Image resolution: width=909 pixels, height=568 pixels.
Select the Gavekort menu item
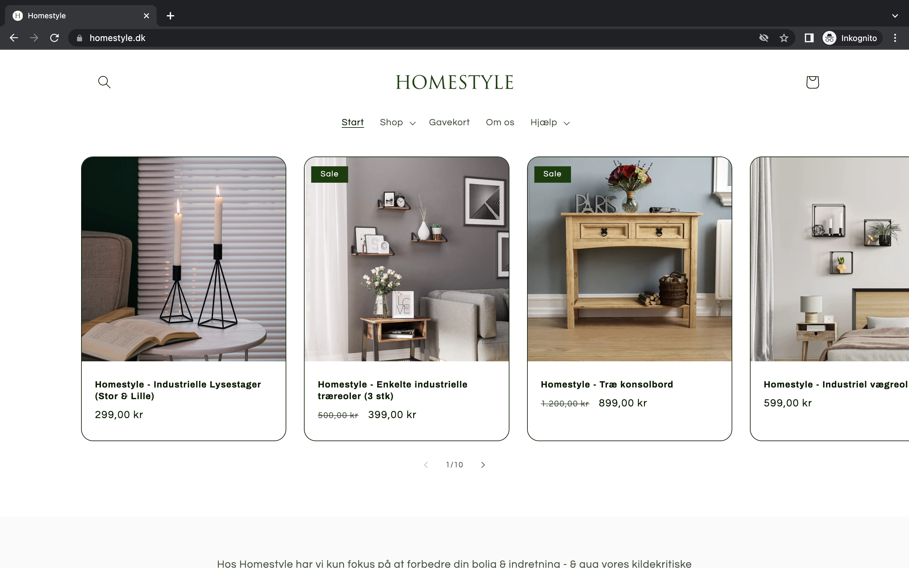(x=449, y=122)
